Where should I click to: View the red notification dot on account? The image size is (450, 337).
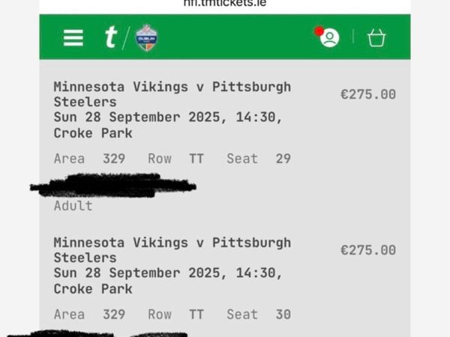pyautogui.click(x=319, y=31)
